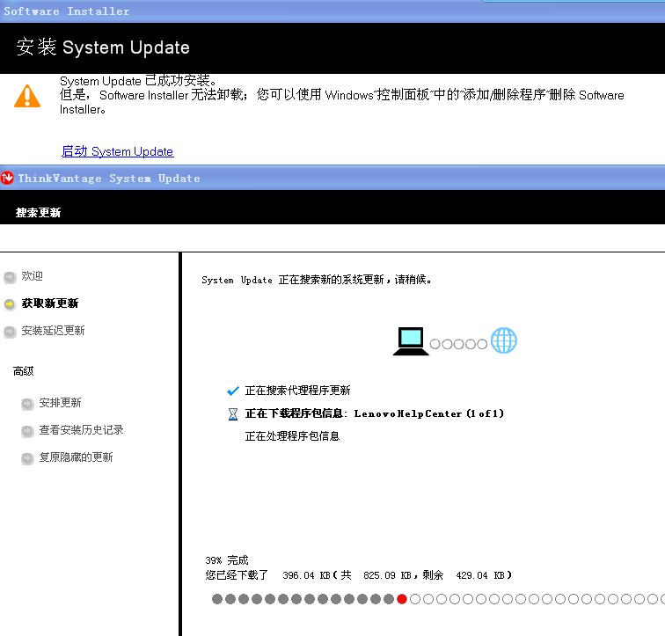This screenshot has height=636, width=665.
Task: Click the ThinkVantage System Update title bar
Action: tap(332, 178)
